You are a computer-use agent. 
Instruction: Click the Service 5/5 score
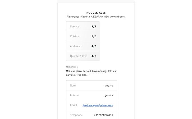tap(94, 26)
